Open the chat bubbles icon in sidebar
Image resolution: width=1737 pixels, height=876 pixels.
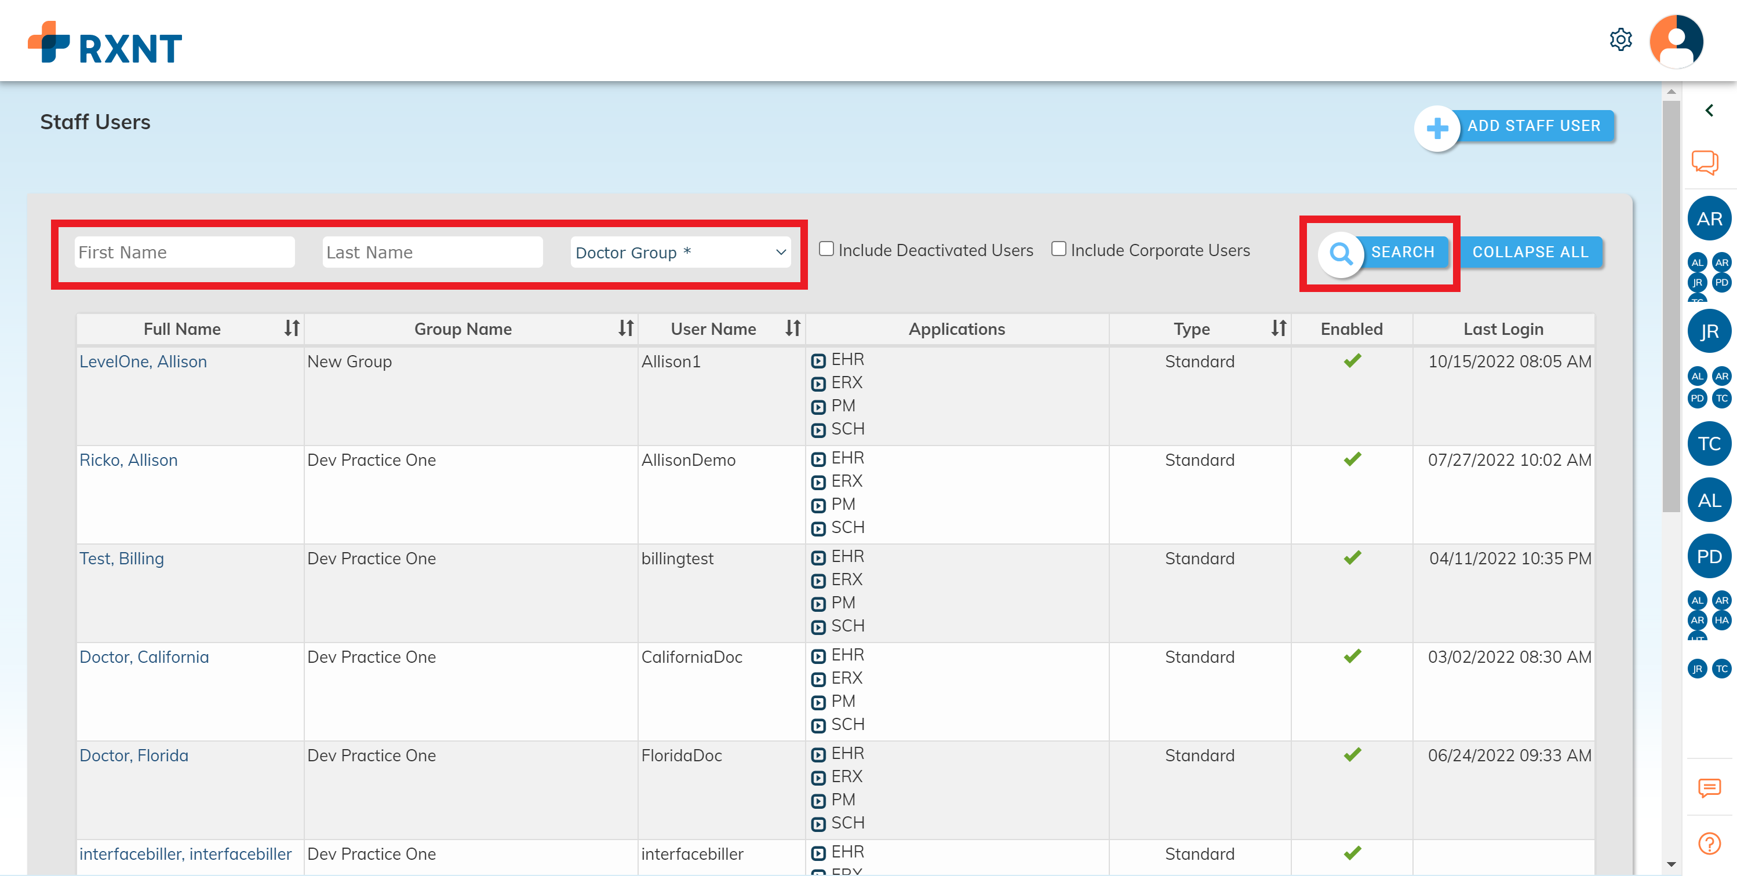(x=1705, y=162)
